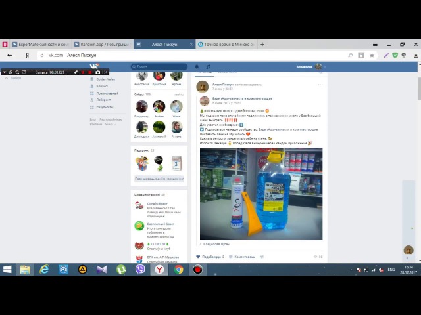Open the giveaway post photo
Screen dimensions: 421x315
pyautogui.click(x=261, y=194)
